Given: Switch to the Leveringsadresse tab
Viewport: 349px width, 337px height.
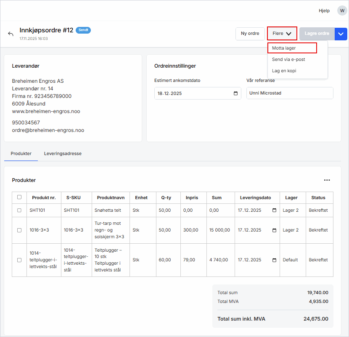Looking at the screenshot, I should point(63,154).
